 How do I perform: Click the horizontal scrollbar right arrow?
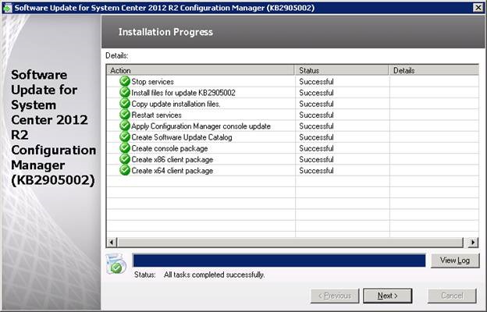(x=473, y=242)
